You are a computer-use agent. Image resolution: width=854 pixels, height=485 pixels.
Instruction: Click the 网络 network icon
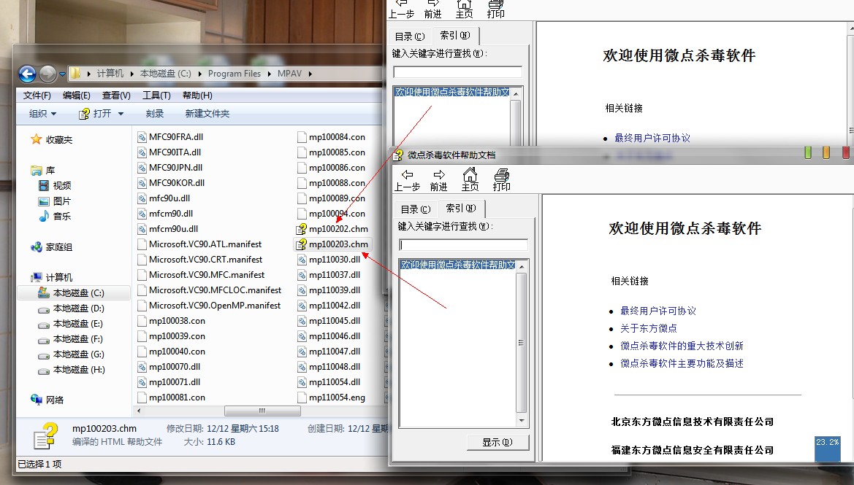click(x=36, y=400)
